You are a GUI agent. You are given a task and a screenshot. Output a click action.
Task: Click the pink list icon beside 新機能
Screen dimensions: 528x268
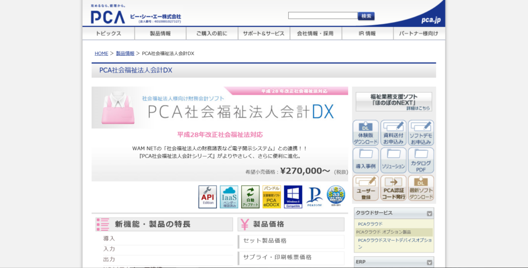[103, 225]
